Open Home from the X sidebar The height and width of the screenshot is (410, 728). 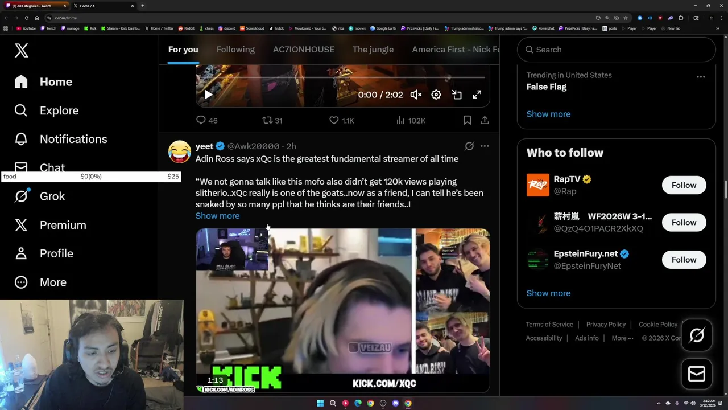point(44,82)
